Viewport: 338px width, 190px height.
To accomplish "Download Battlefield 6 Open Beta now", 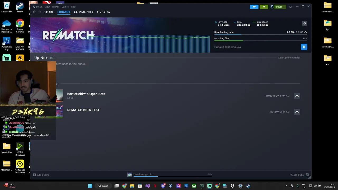I will (x=297, y=96).
